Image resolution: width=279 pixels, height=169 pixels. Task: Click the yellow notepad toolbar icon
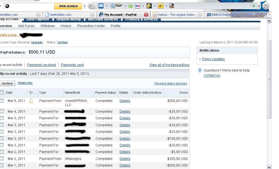[149, 6]
